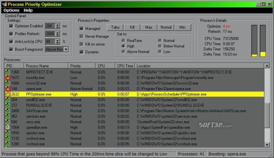Image resolution: width=274 pixels, height=158 pixels.
Task: Sort by CPU column header
Action: [105, 66]
